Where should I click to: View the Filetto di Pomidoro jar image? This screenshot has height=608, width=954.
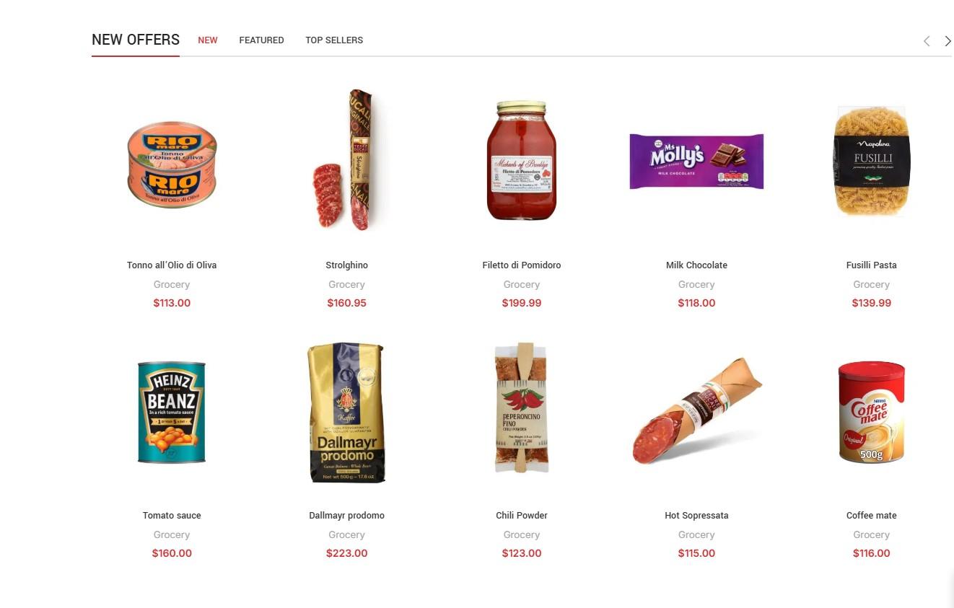click(522, 160)
